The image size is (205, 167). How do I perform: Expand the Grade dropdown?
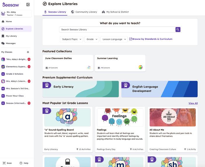coord(92,39)
